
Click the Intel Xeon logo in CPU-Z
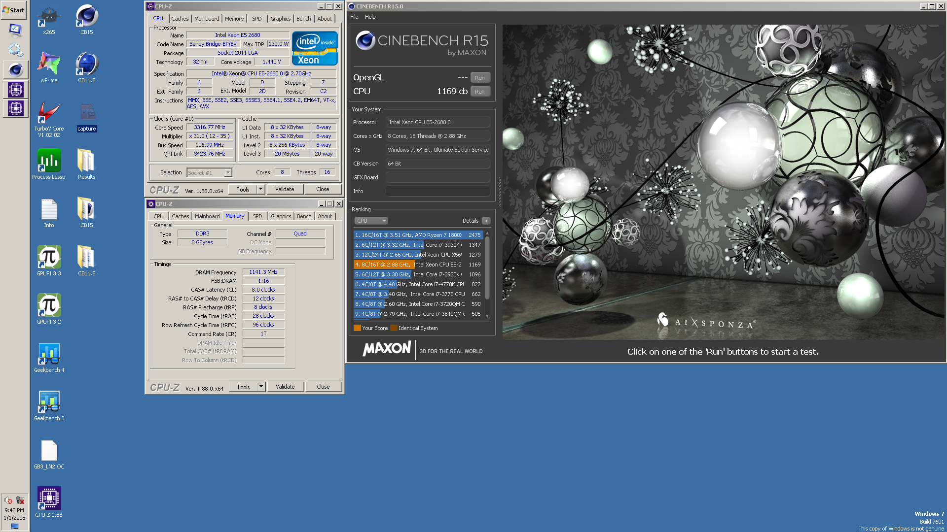click(315, 48)
